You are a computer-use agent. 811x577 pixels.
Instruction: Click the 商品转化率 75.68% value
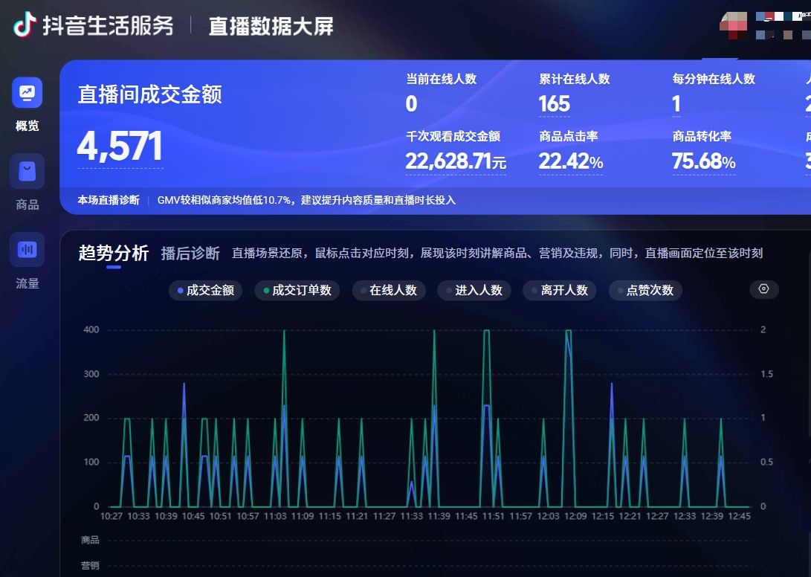tap(703, 161)
